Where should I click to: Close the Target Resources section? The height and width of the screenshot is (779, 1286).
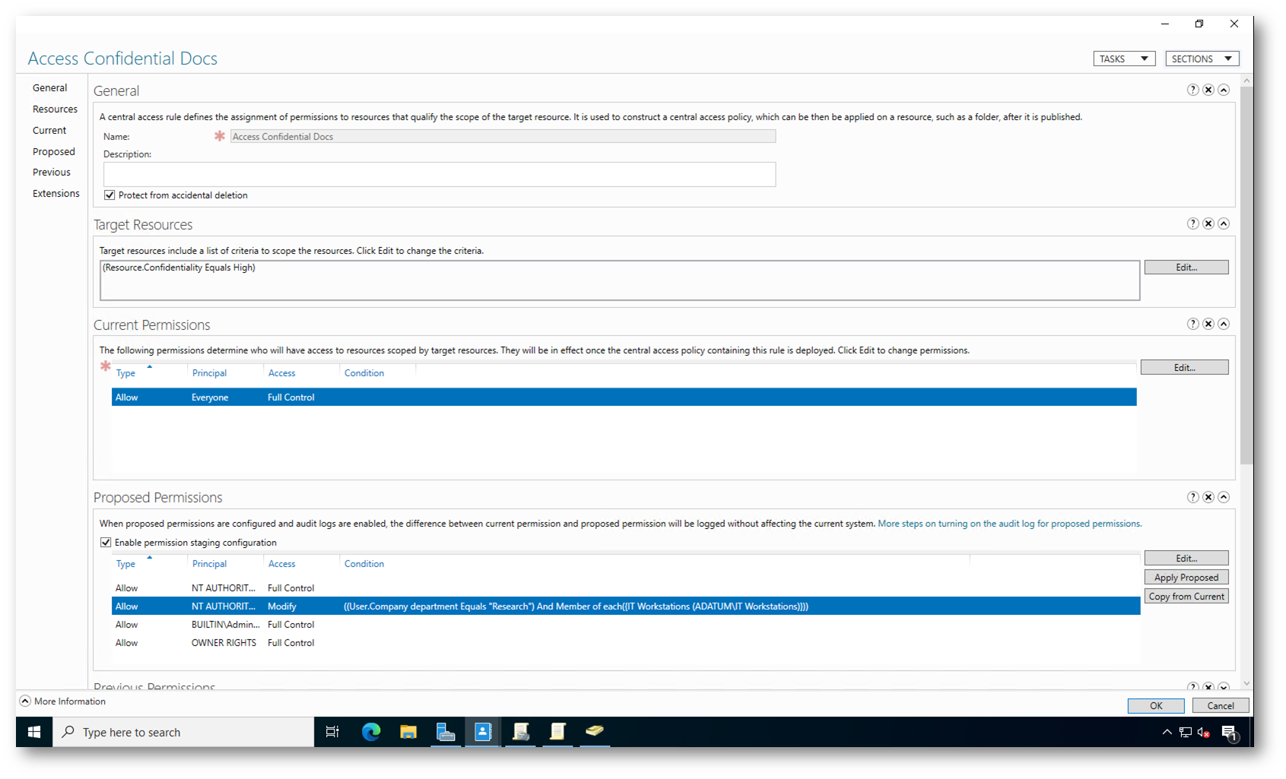coord(1208,223)
